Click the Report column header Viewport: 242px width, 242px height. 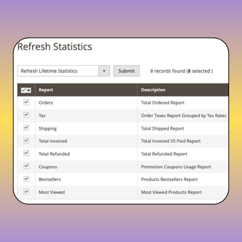tap(46, 90)
